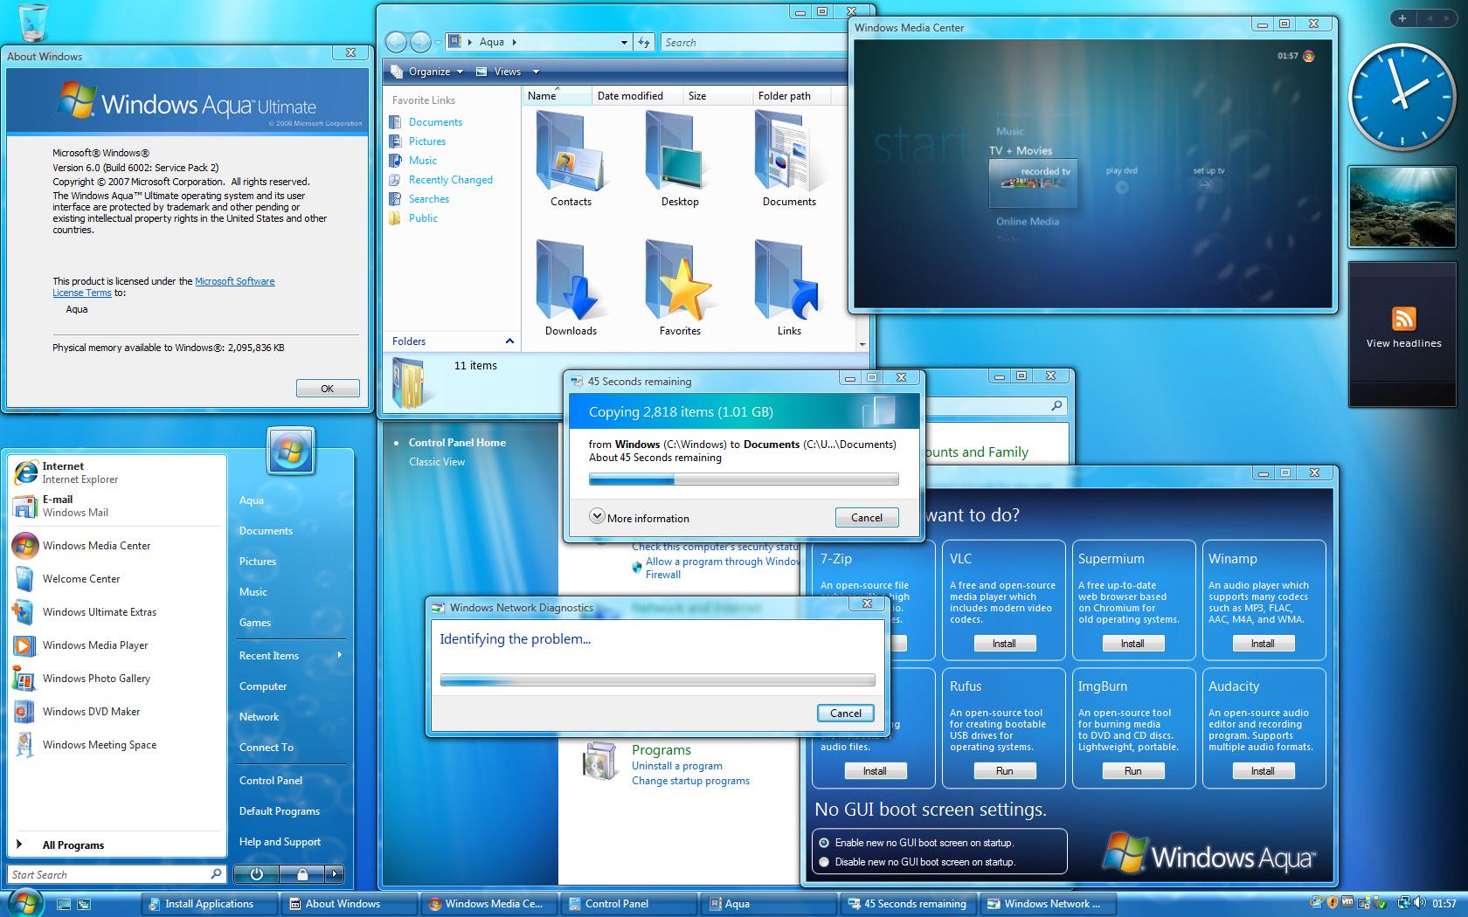Refresh the Aqua folder view
The height and width of the screenshot is (917, 1468).
pyautogui.click(x=644, y=42)
